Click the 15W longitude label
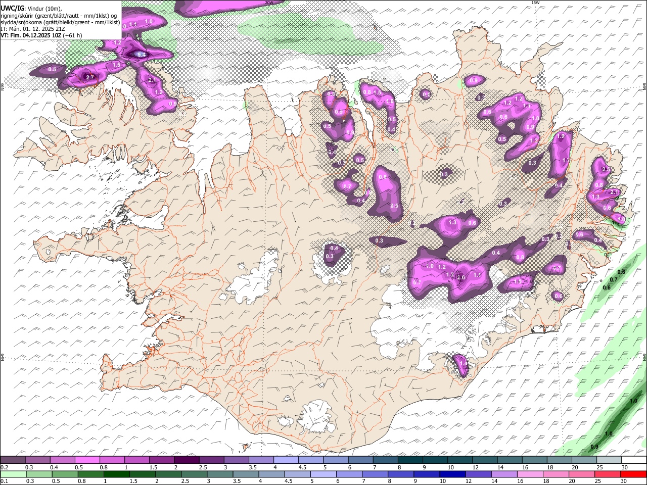647x485 pixels. click(x=535, y=3)
